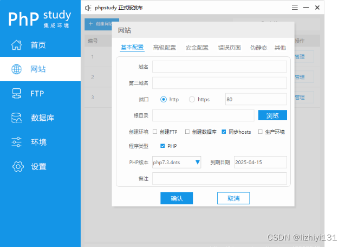Click the speaker announcement icon
The height and width of the screenshot is (247, 345).
tap(88, 8)
